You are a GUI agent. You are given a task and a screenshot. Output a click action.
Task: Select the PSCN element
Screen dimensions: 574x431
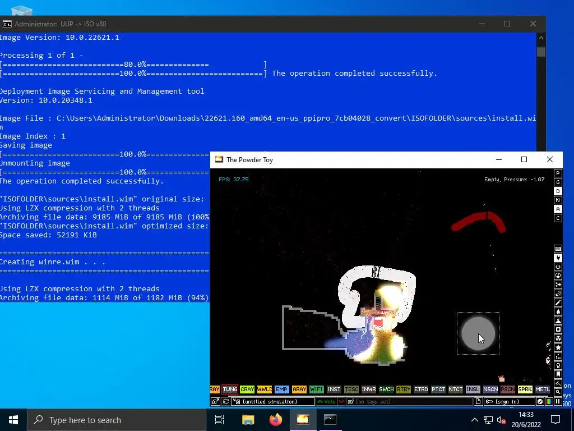(507, 389)
